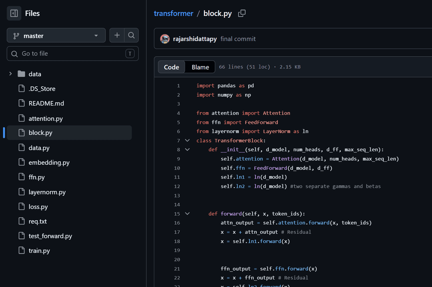This screenshot has height=287, width=432.
Task: Click the Go to file search field
Action: point(73,53)
